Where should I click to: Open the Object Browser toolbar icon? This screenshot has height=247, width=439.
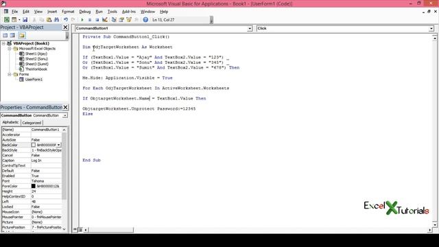point(129,20)
